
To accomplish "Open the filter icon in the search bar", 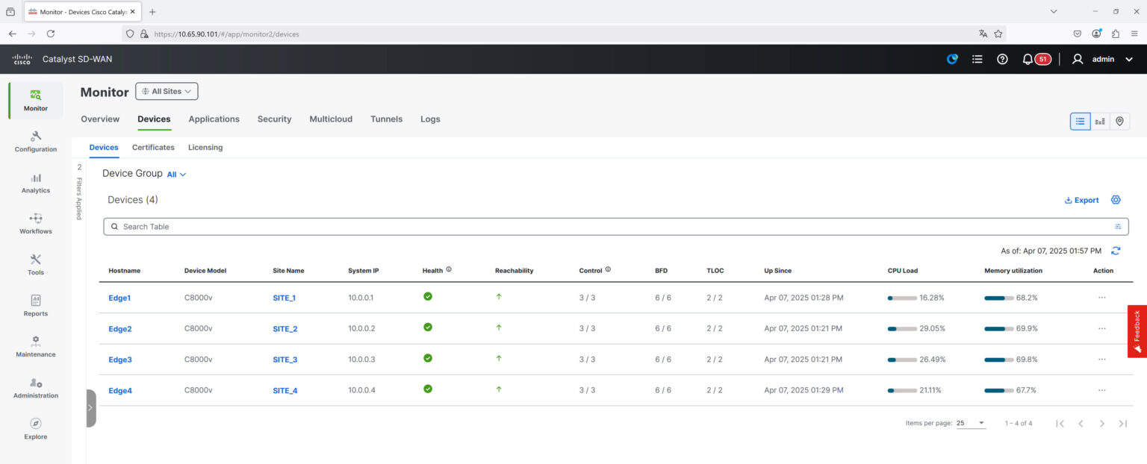I will [x=1118, y=226].
